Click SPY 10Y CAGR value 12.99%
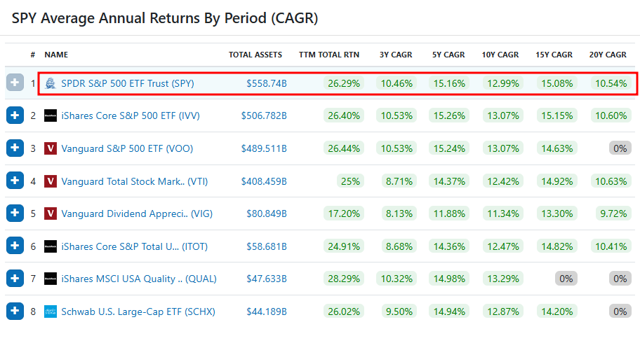 [503, 83]
